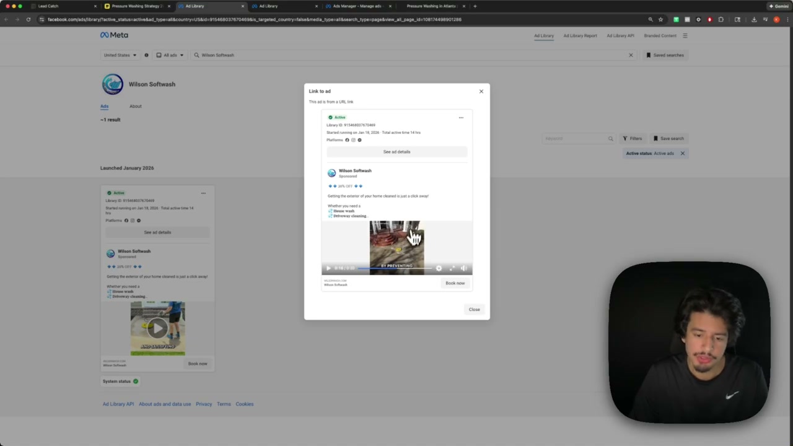Screen dimensions: 793x446
Task: Open the Cookies footer link
Action: click(x=244, y=404)
